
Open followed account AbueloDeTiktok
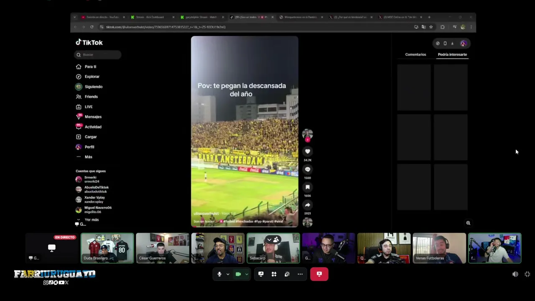click(x=92, y=189)
